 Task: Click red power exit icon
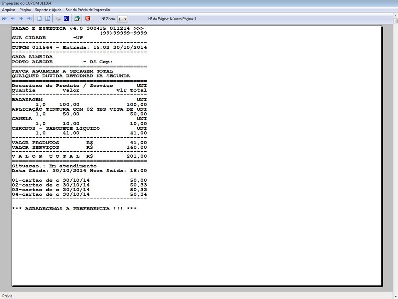click(88, 18)
